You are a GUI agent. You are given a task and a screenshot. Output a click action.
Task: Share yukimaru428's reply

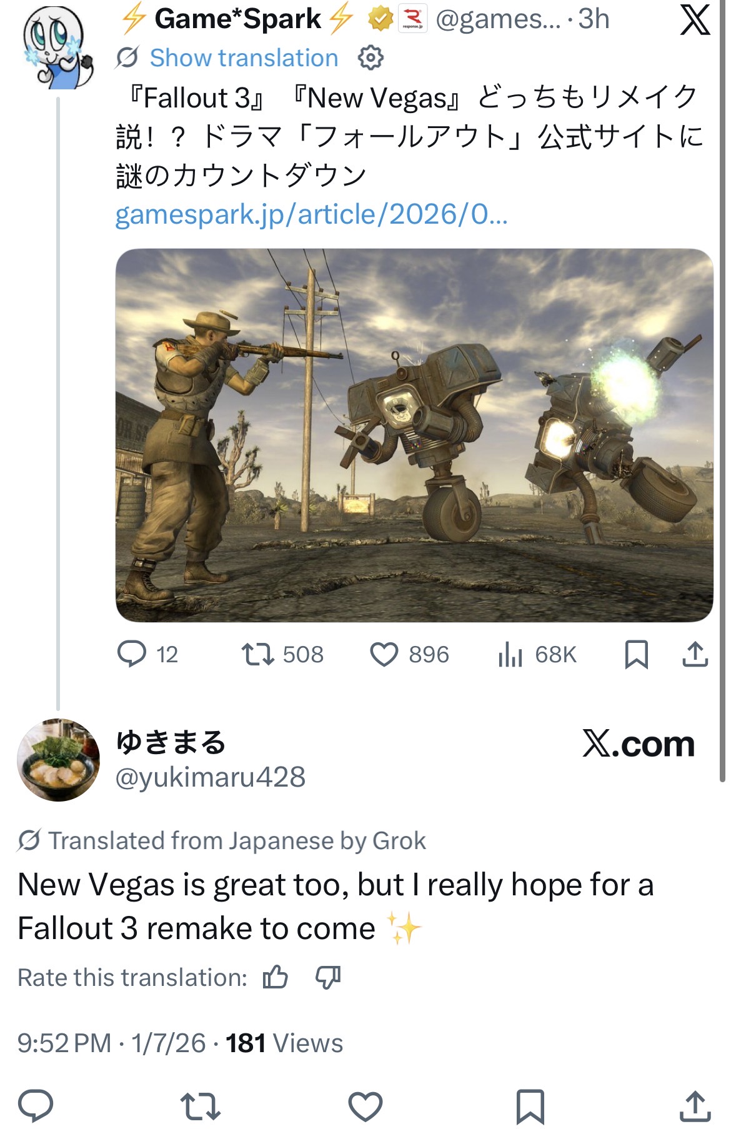pos(695,1106)
